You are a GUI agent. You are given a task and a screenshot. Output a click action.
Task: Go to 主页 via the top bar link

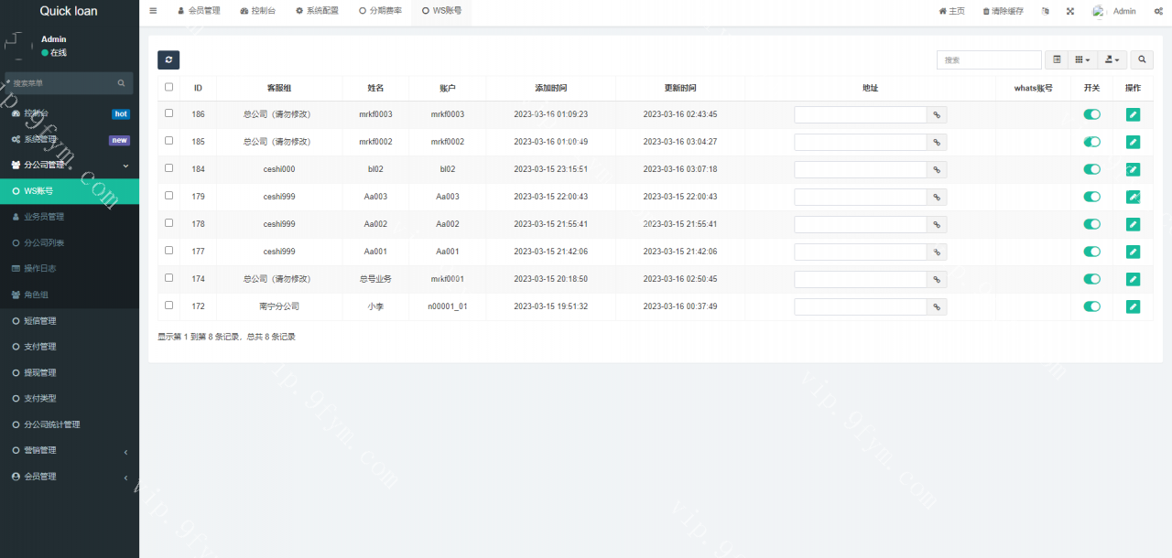tap(951, 11)
